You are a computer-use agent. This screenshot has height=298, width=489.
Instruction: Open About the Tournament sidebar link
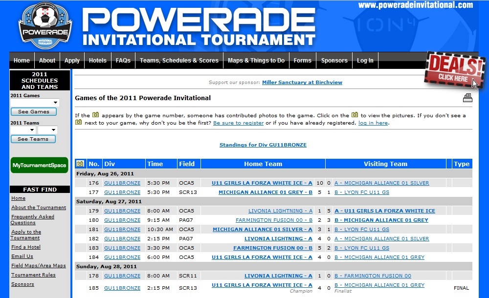tap(39, 207)
